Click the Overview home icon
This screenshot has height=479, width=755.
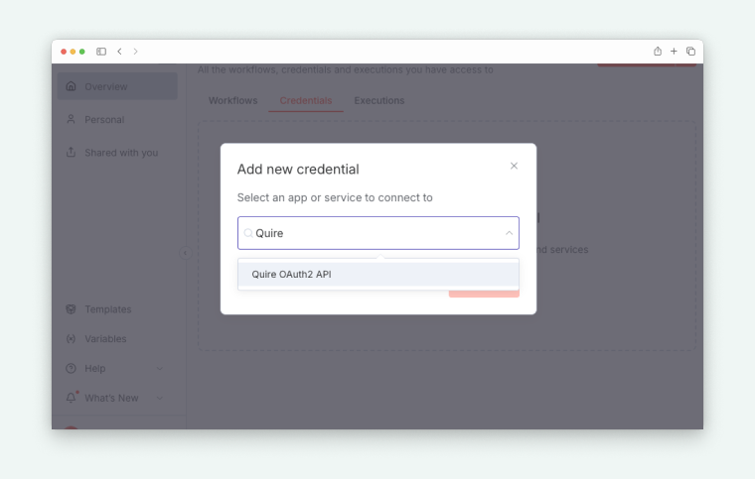tap(71, 86)
